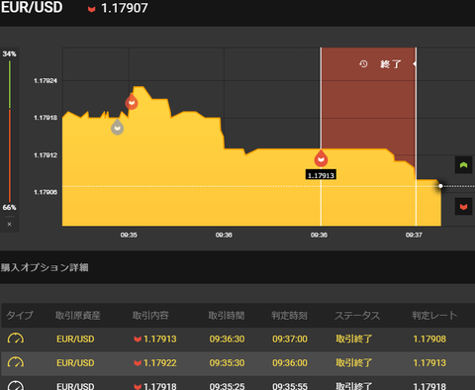Click the red portion of sentiment bar
This screenshot has width=475, height=390.
[x=10, y=155]
